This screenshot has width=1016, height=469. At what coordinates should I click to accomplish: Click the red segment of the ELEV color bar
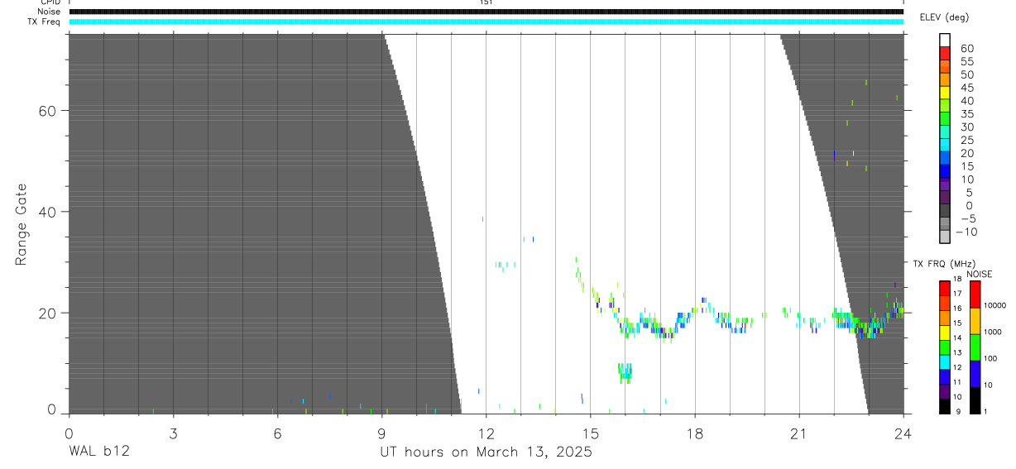click(x=945, y=54)
